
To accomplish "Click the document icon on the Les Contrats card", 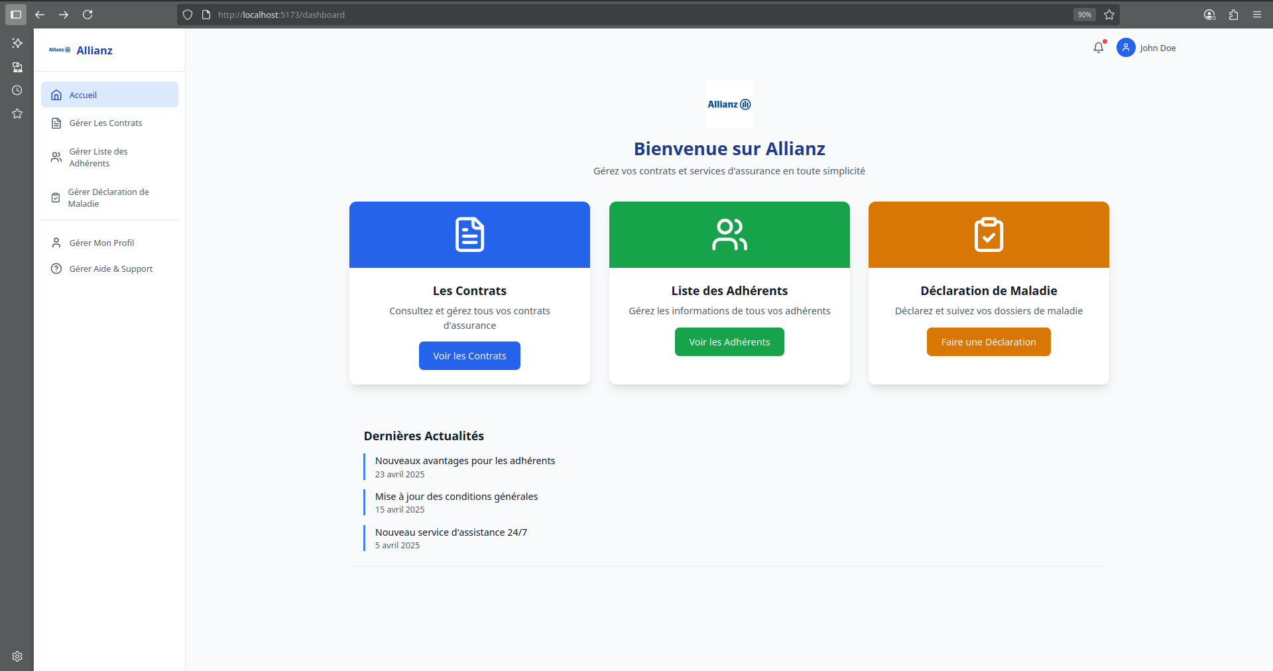I will 469,234.
